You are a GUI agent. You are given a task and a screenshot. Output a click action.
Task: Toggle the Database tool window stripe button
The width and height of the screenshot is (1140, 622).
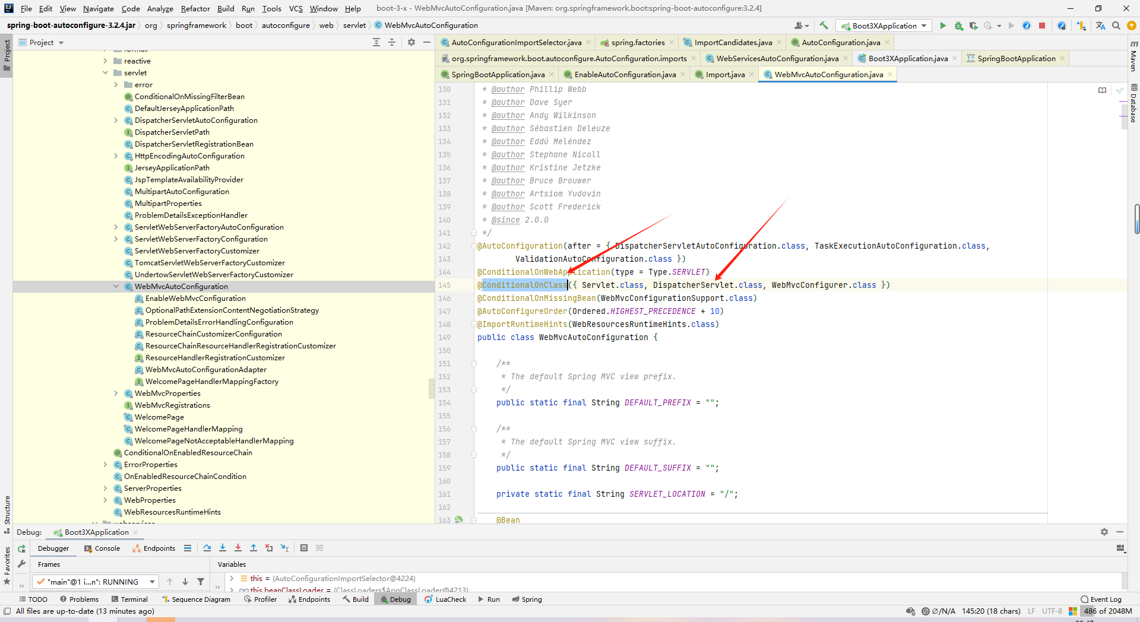click(1133, 103)
